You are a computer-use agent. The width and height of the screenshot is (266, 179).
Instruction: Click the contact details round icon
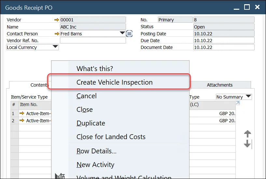click(x=130, y=33)
